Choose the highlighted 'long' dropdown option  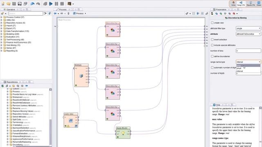coord(248,66)
